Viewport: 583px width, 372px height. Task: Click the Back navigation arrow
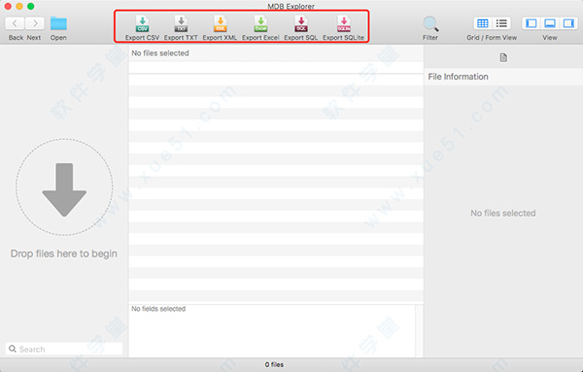(15, 23)
